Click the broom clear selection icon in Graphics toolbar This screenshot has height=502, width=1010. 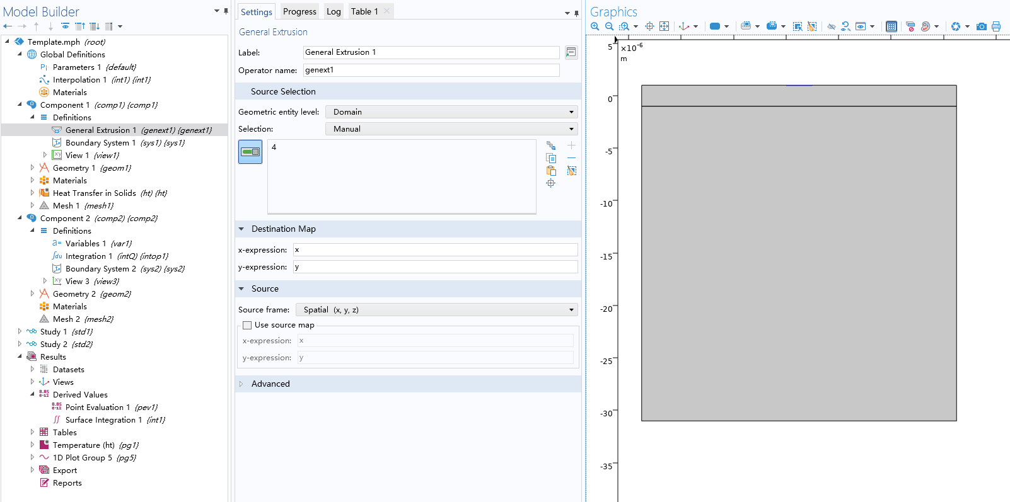coord(812,26)
